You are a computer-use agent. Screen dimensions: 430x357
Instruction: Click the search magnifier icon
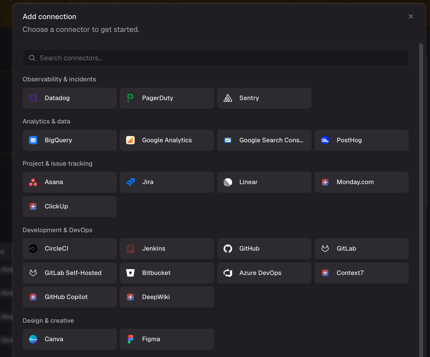point(32,58)
